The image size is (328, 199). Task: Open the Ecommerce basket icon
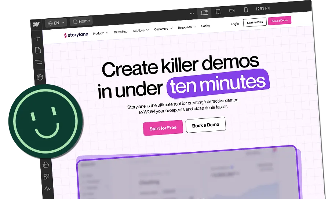(46, 165)
